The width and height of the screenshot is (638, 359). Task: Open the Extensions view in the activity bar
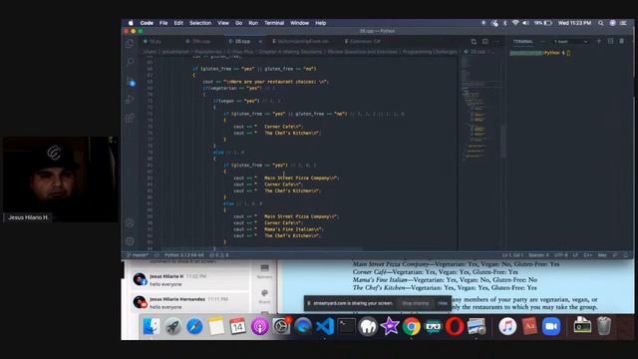[x=130, y=118]
